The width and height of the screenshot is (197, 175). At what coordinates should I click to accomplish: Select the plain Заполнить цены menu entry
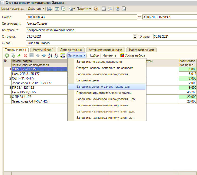(x=107, y=80)
